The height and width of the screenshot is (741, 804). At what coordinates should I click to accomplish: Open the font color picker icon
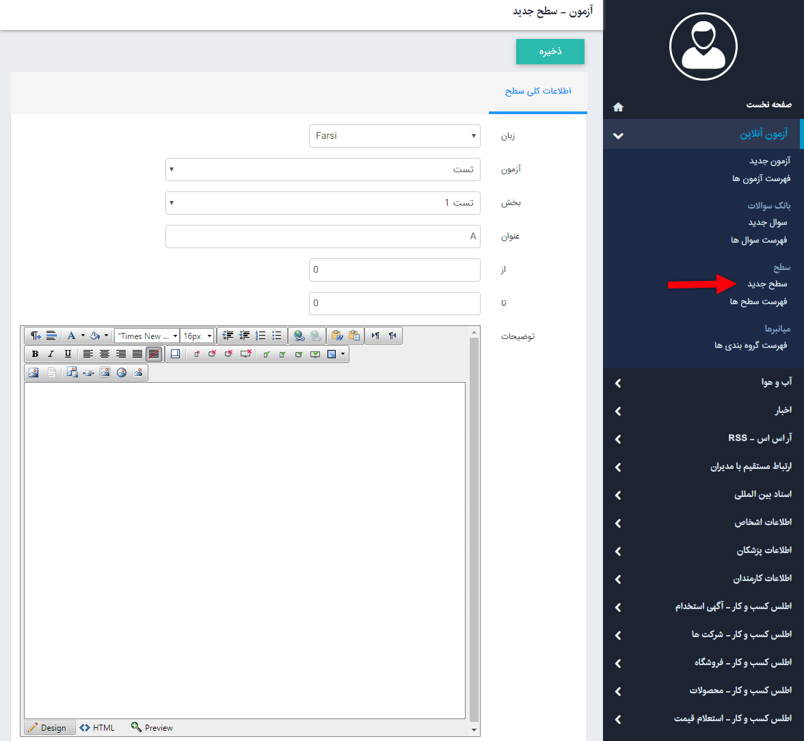point(72,336)
